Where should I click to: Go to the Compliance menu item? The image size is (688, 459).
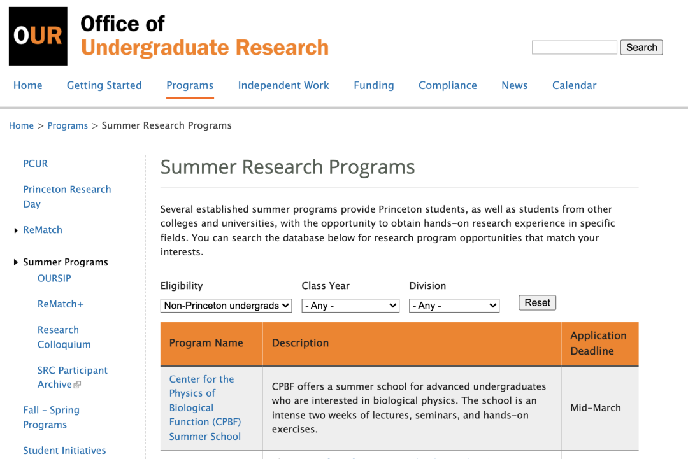point(448,85)
